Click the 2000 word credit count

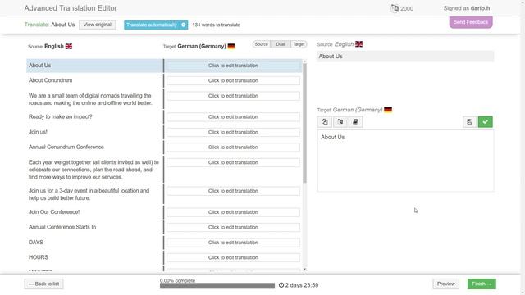coord(407,8)
